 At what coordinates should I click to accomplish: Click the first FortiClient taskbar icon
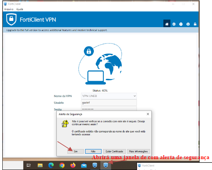click(x=95, y=165)
